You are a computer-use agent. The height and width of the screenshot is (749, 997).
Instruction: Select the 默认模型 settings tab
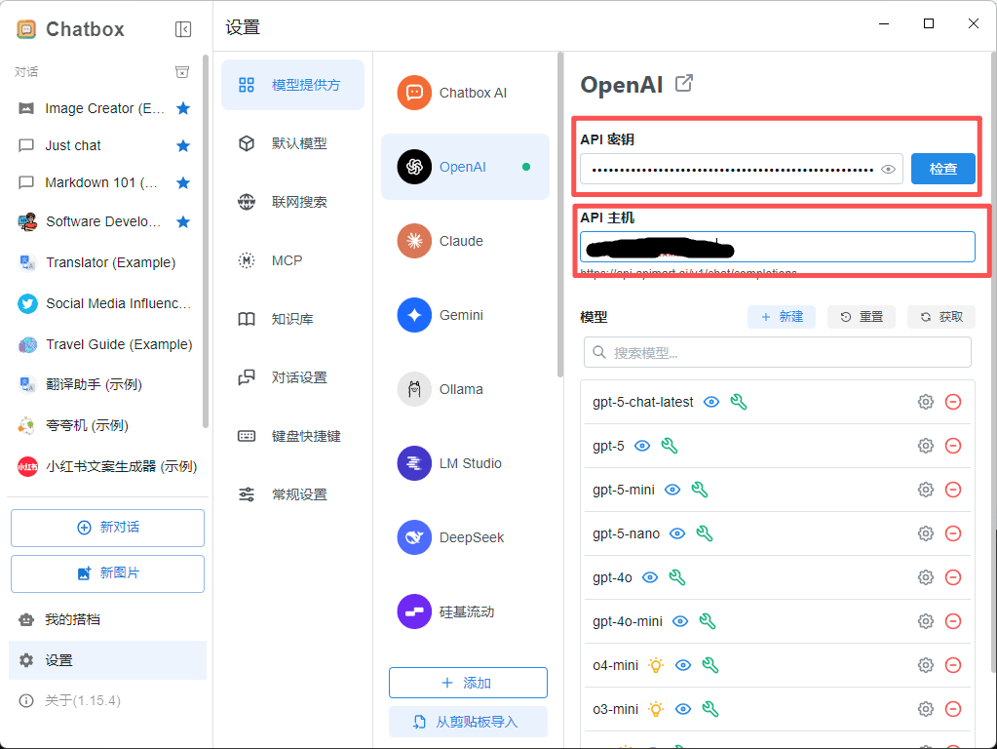[292, 143]
